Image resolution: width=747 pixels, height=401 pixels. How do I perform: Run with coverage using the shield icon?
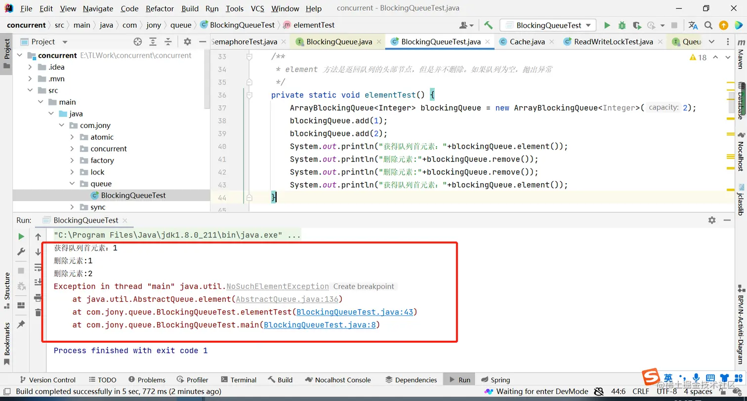[637, 25]
